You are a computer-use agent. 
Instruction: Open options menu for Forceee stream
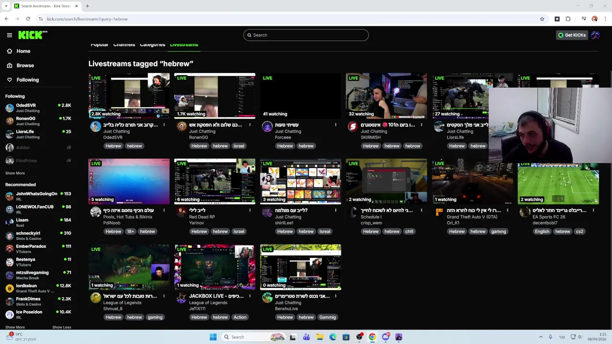(336, 125)
